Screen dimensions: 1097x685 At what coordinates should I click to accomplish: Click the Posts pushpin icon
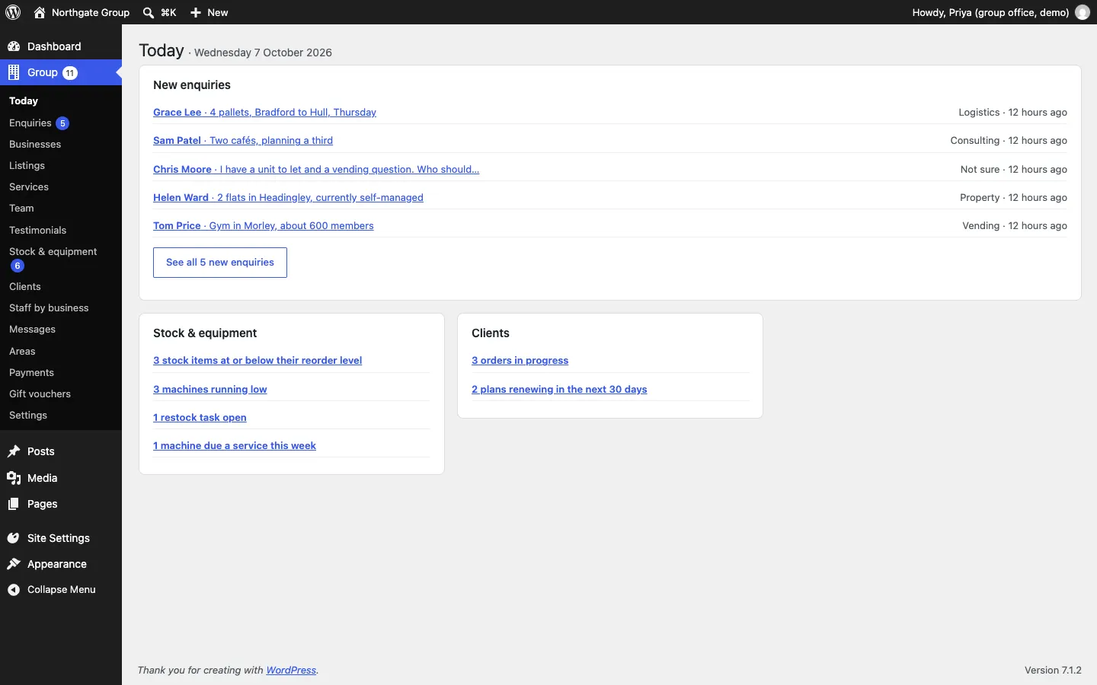(14, 451)
